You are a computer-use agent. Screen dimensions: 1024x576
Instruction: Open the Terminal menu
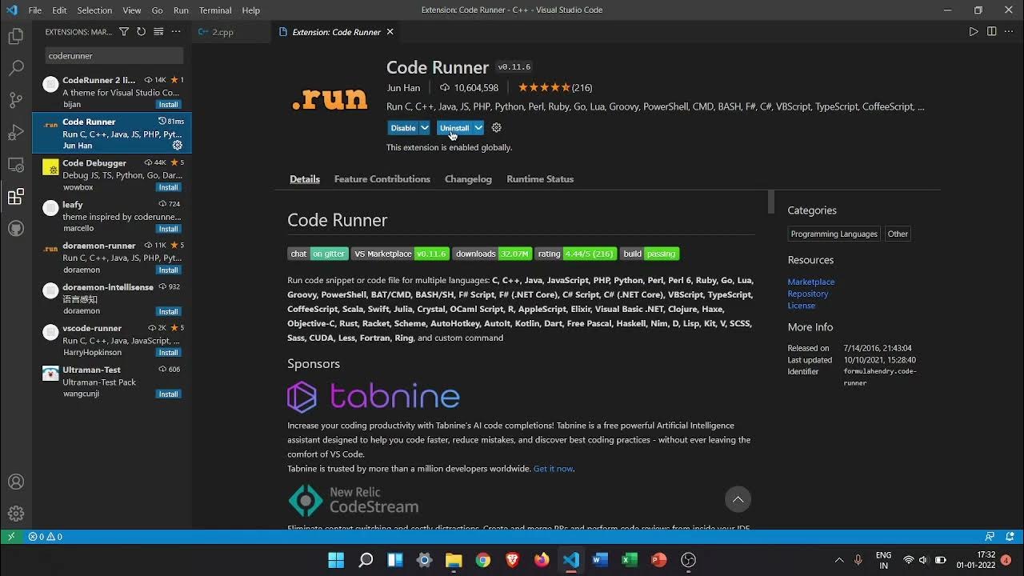tap(215, 10)
